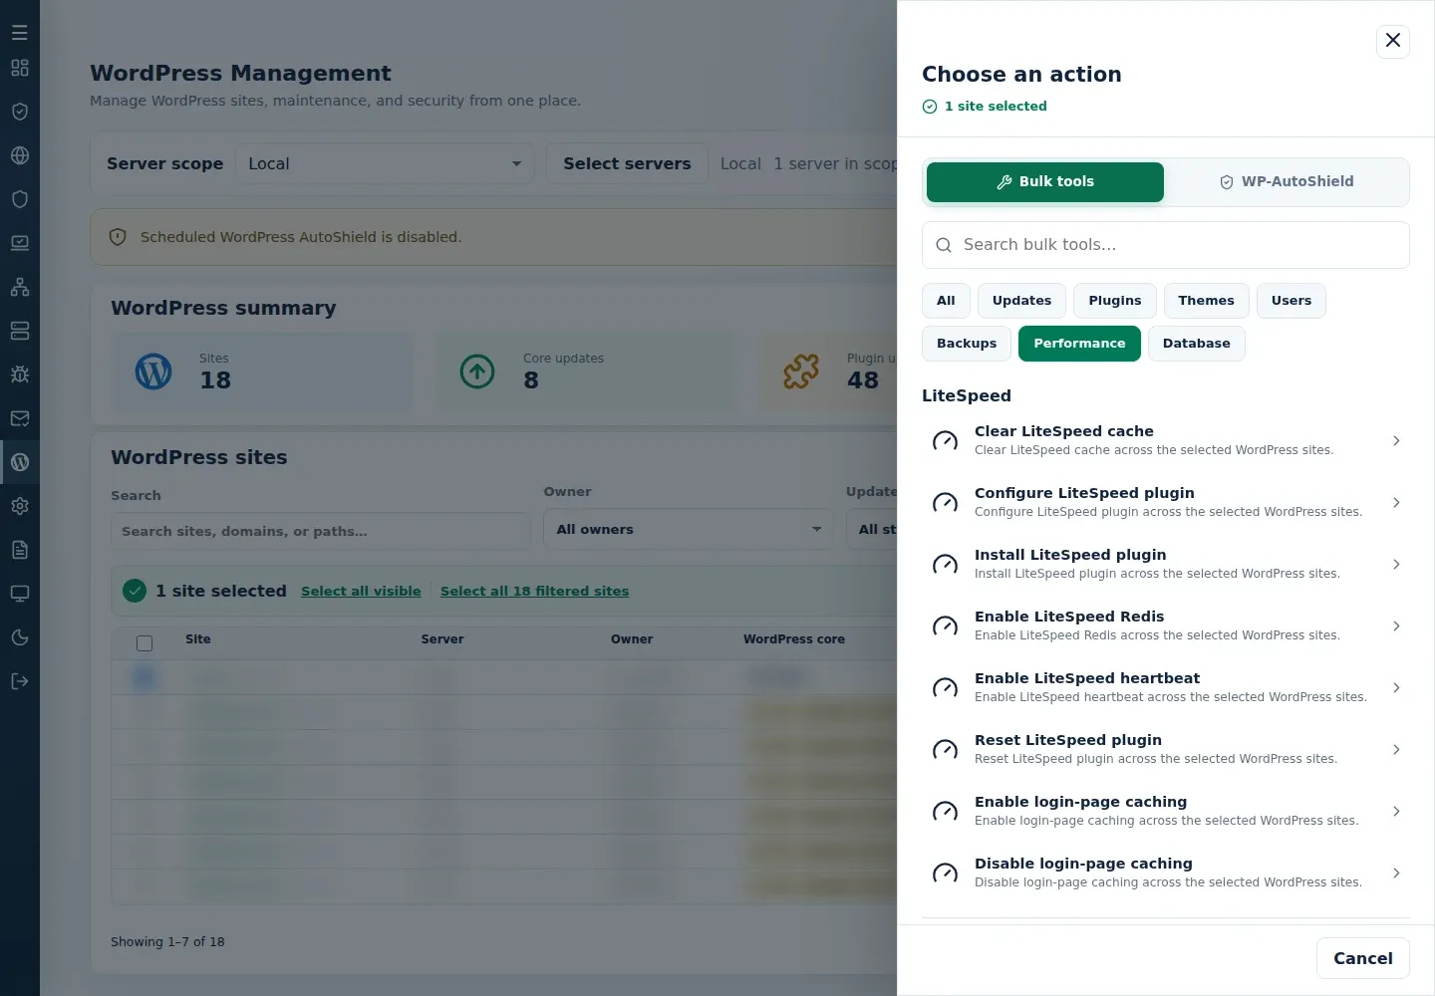The width and height of the screenshot is (1435, 996).
Task: Click the document icon in the sidebar
Action: (x=20, y=550)
